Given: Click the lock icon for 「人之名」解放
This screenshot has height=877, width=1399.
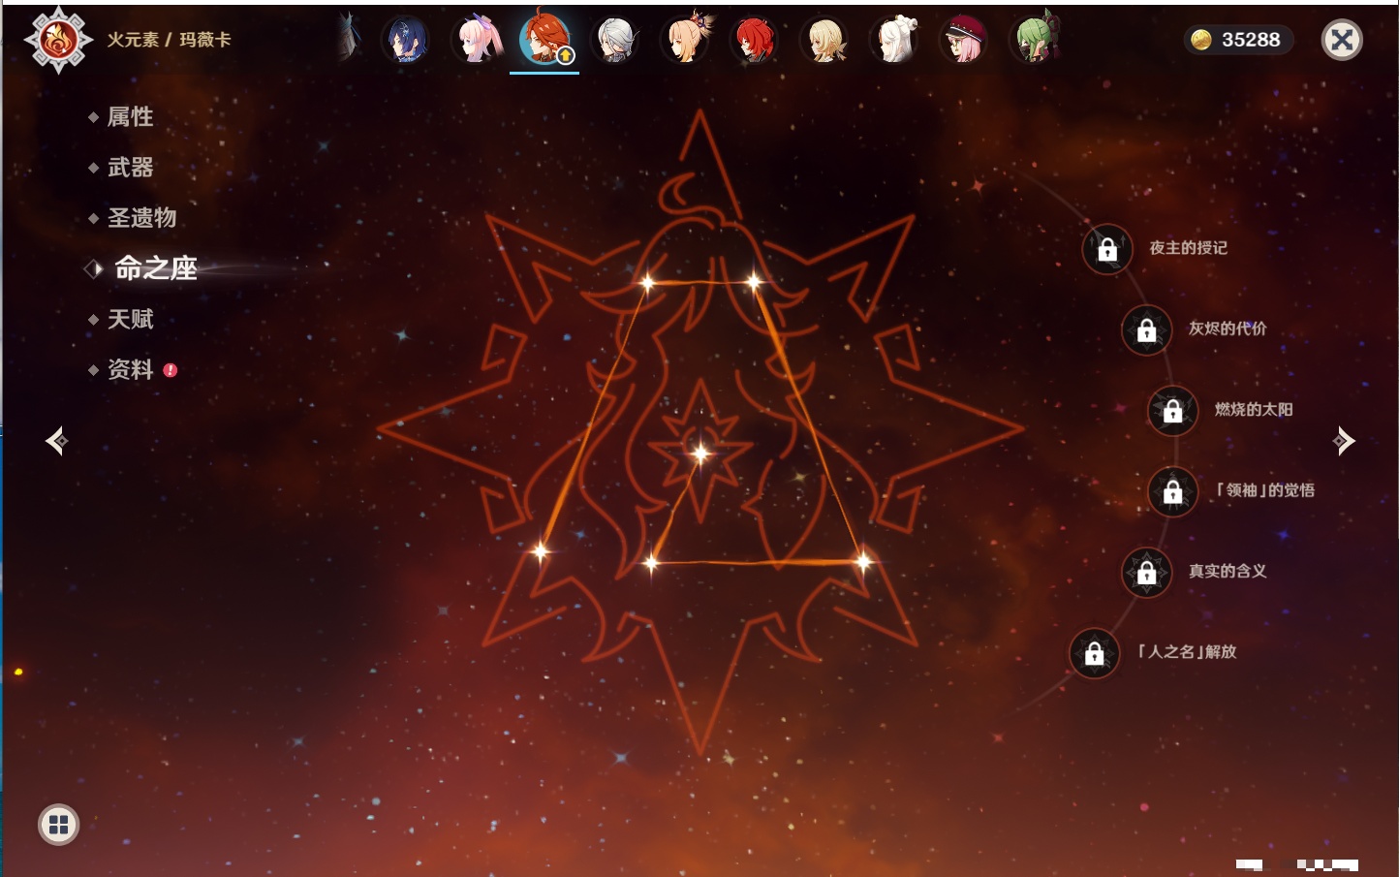Looking at the screenshot, I should (x=1095, y=653).
